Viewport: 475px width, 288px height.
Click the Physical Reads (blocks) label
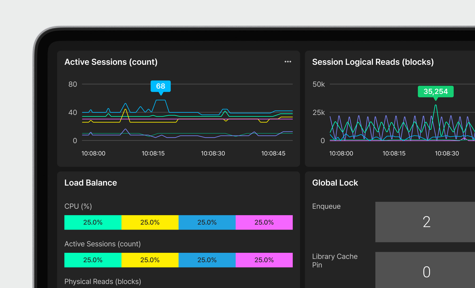(103, 282)
